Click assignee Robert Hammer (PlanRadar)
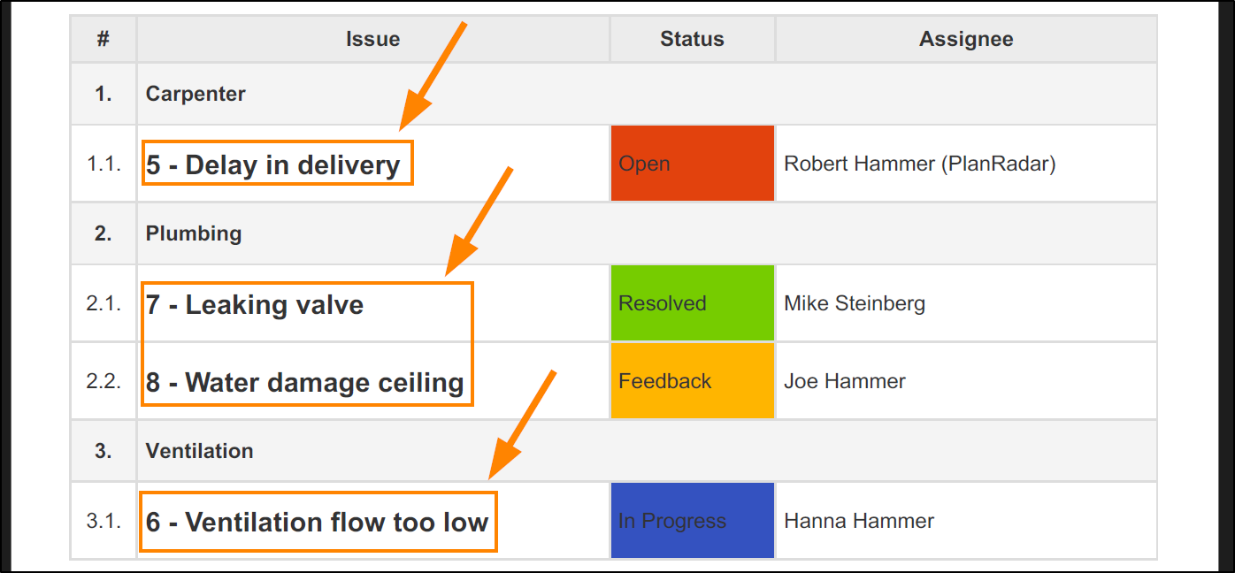This screenshot has width=1235, height=573. 919,164
